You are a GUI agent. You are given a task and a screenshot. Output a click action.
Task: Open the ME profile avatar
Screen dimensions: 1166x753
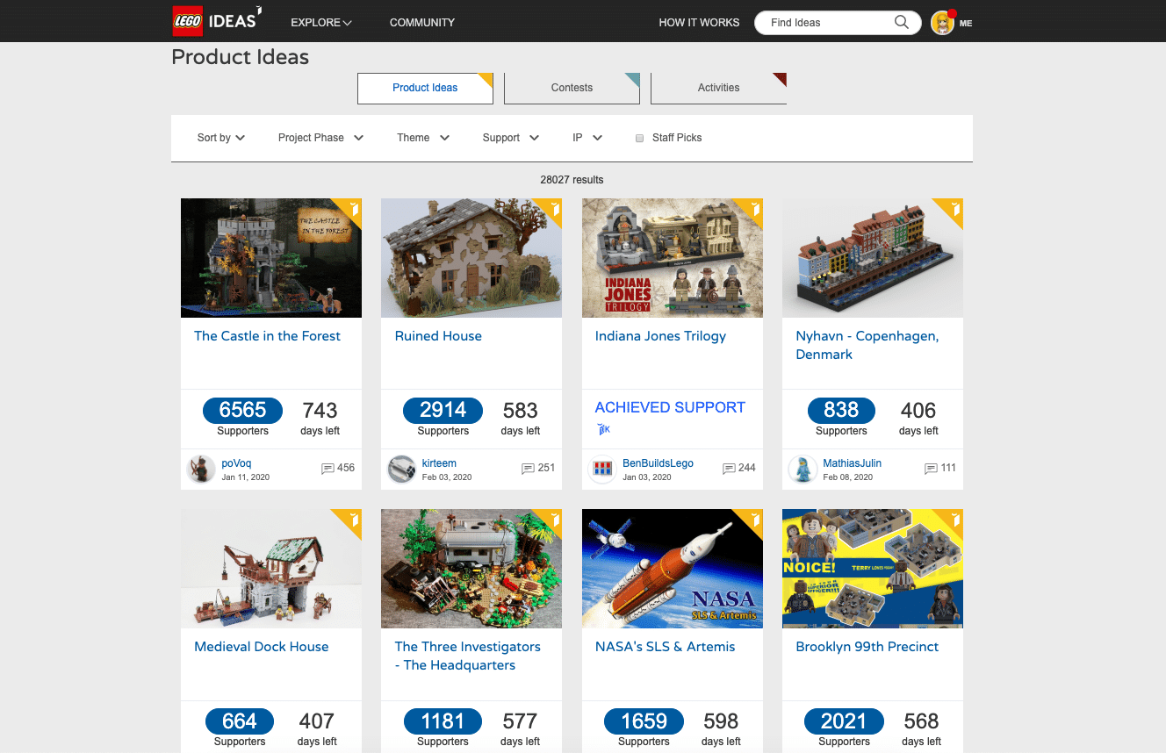pos(942,23)
